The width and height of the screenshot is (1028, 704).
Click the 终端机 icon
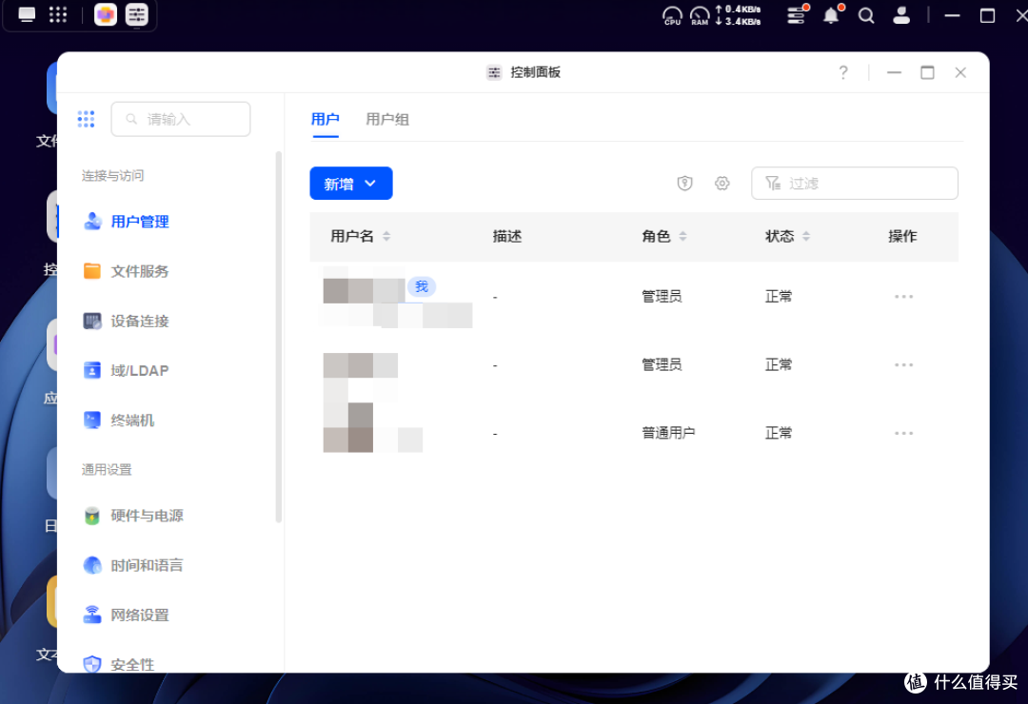coord(92,420)
